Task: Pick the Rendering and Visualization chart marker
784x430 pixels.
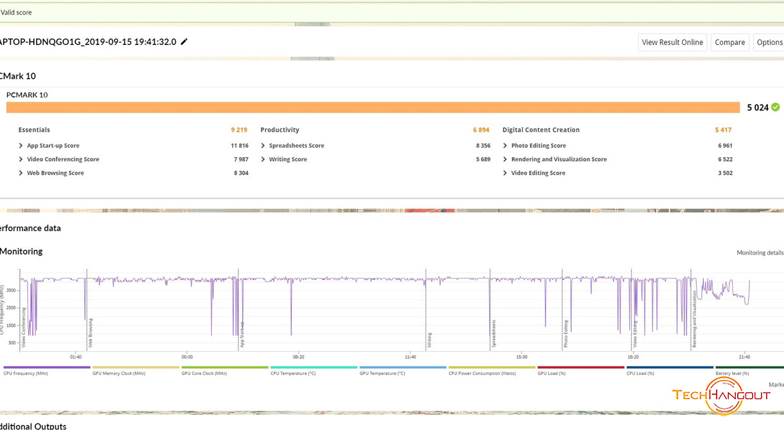Action: (694, 319)
